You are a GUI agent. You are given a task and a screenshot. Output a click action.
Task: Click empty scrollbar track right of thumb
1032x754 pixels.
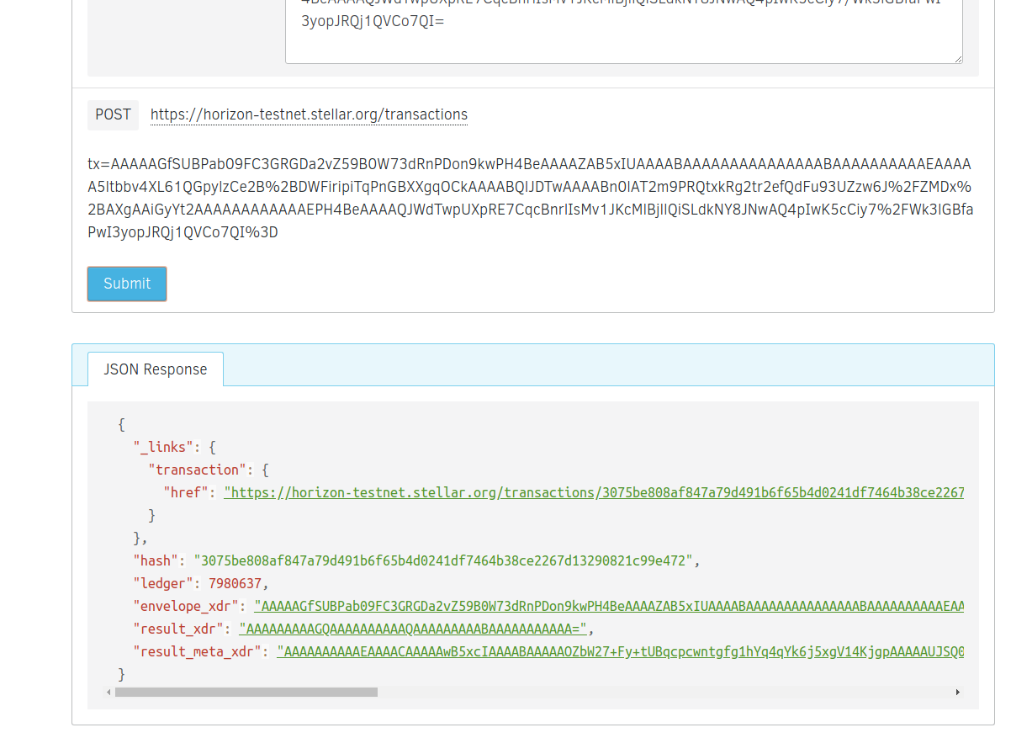664,692
